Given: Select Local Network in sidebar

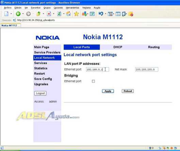Looking at the screenshot, I should pos(47,58).
